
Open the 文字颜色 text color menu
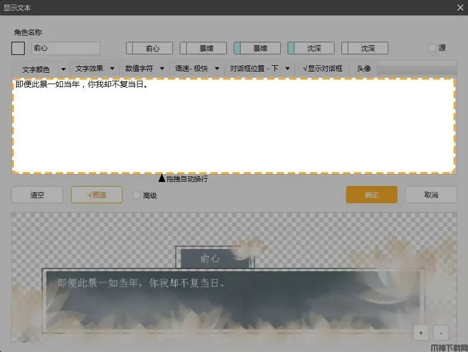[x=41, y=69]
